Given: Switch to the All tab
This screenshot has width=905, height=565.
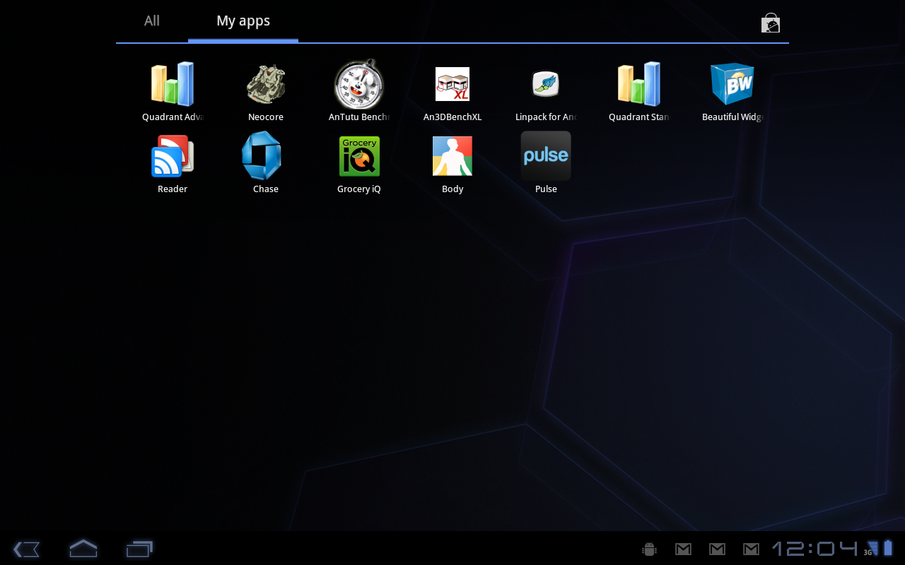Looking at the screenshot, I should (152, 21).
